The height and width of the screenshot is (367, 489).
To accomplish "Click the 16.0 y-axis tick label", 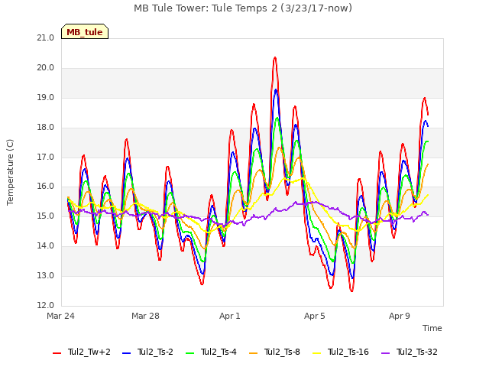I will [x=46, y=187].
